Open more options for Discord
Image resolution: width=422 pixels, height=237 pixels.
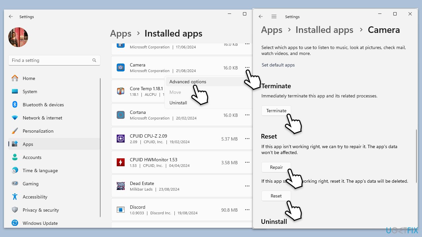(247, 210)
